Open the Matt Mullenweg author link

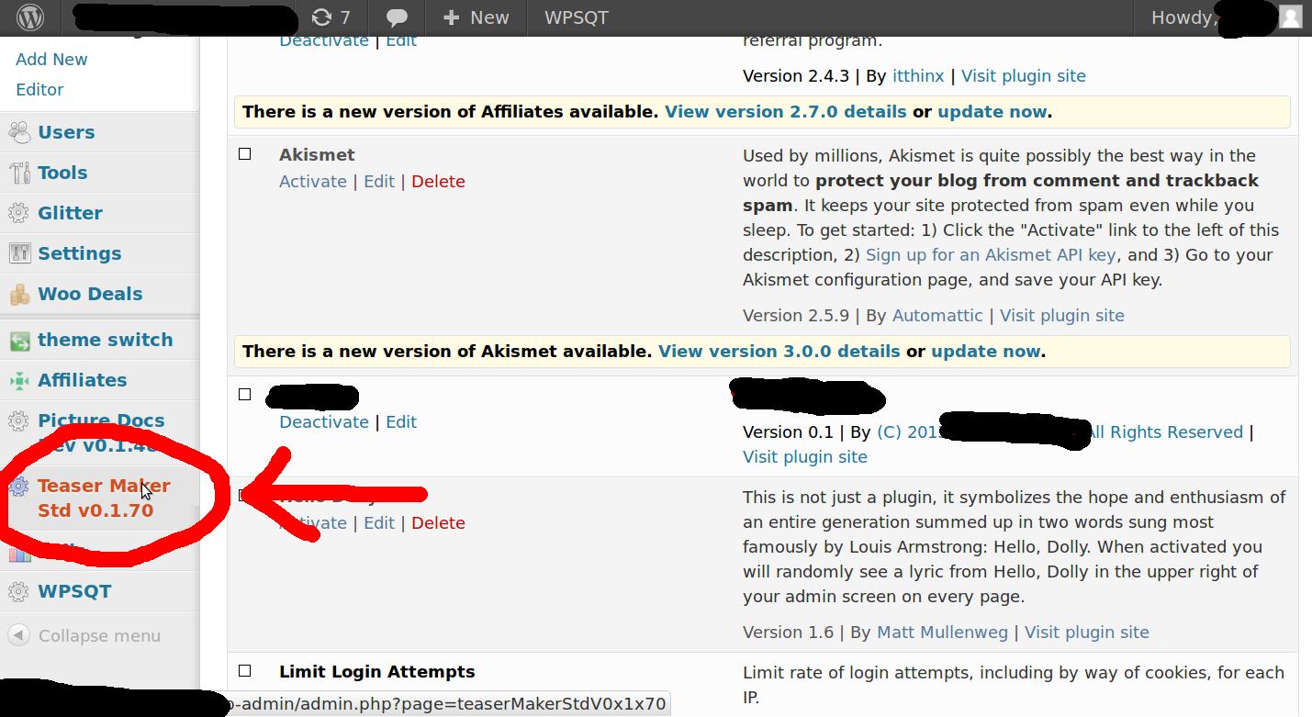[942, 632]
